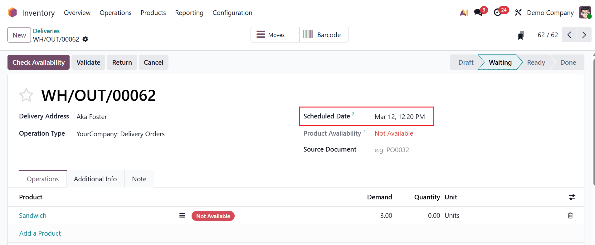This screenshot has width=595, height=245.
Task: Click the Add a Product link
Action: pos(40,233)
